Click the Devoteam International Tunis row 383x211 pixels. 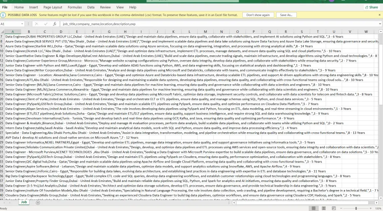point(150,118)
